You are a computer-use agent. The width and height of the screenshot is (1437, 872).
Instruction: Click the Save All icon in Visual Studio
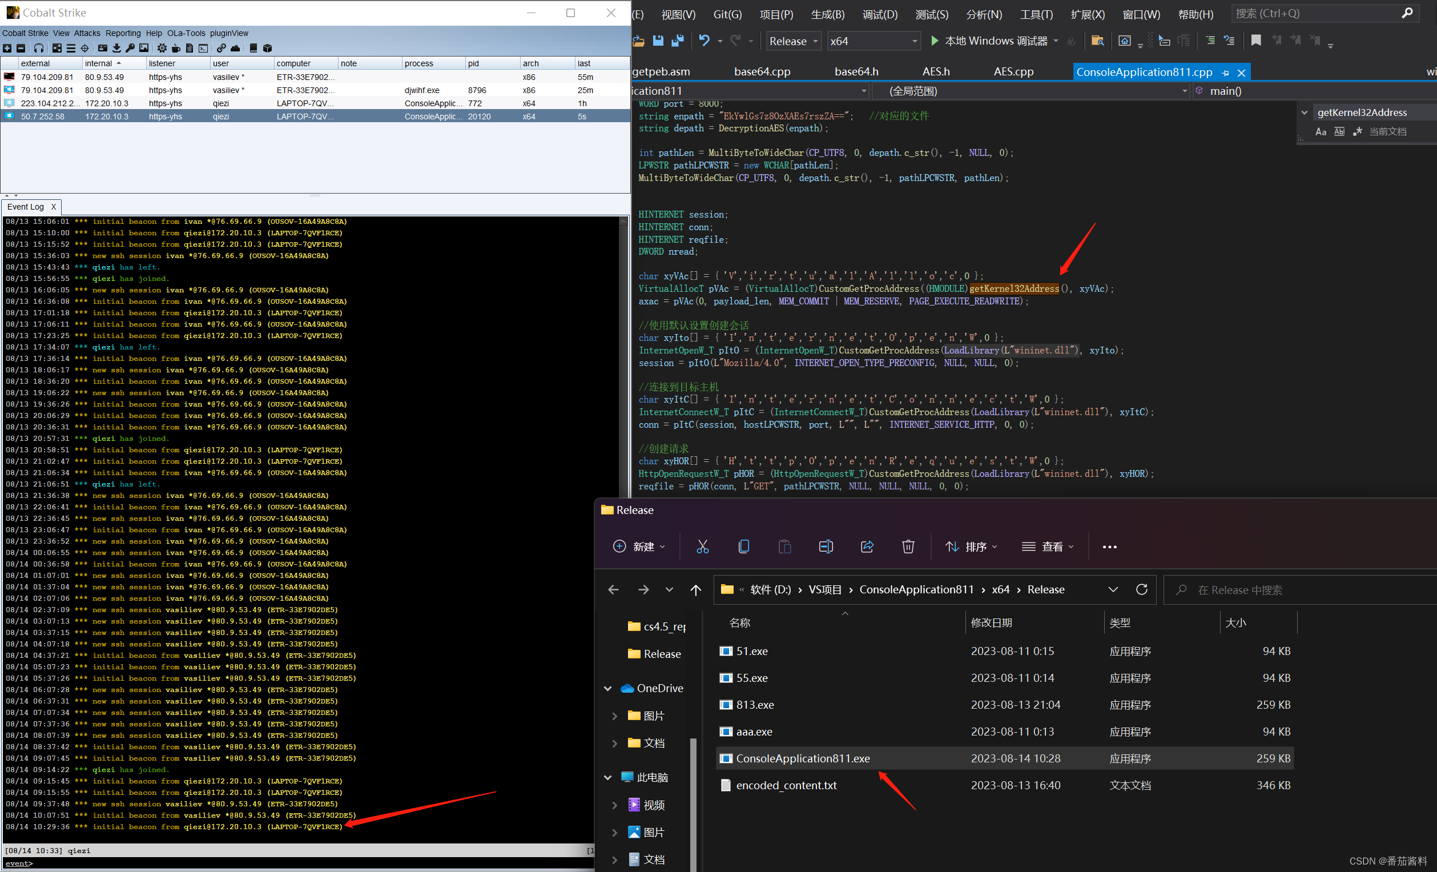pos(677,41)
